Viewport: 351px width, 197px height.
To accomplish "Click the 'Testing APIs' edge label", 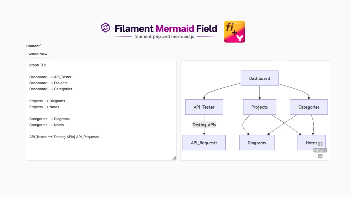I will pyautogui.click(x=204, y=125).
